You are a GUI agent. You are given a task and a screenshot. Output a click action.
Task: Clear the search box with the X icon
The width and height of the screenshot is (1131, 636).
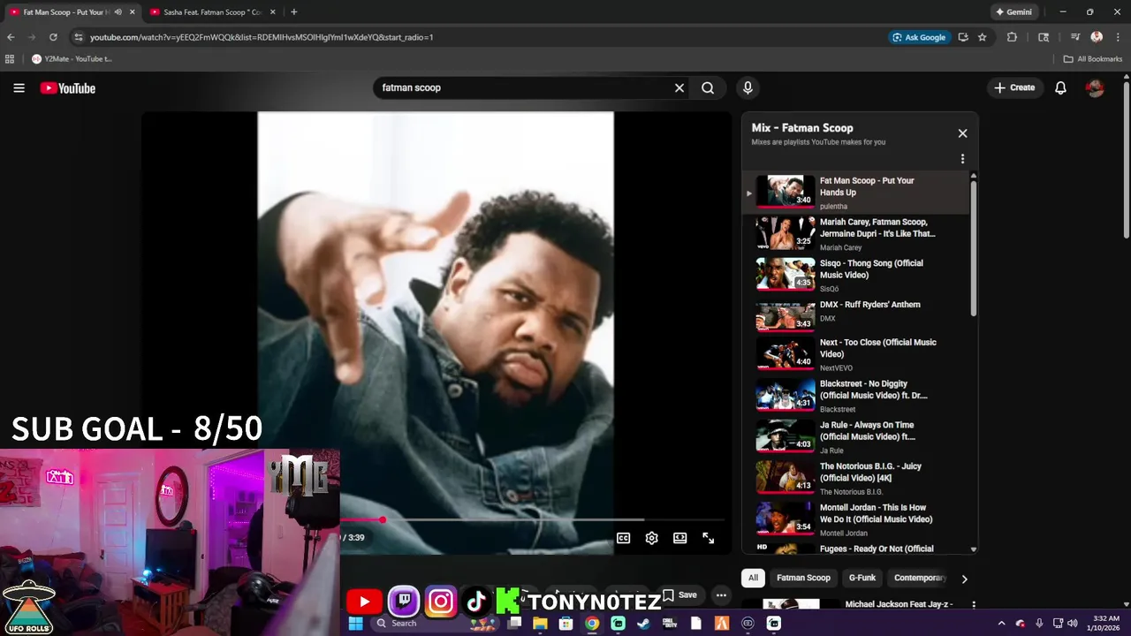point(679,87)
